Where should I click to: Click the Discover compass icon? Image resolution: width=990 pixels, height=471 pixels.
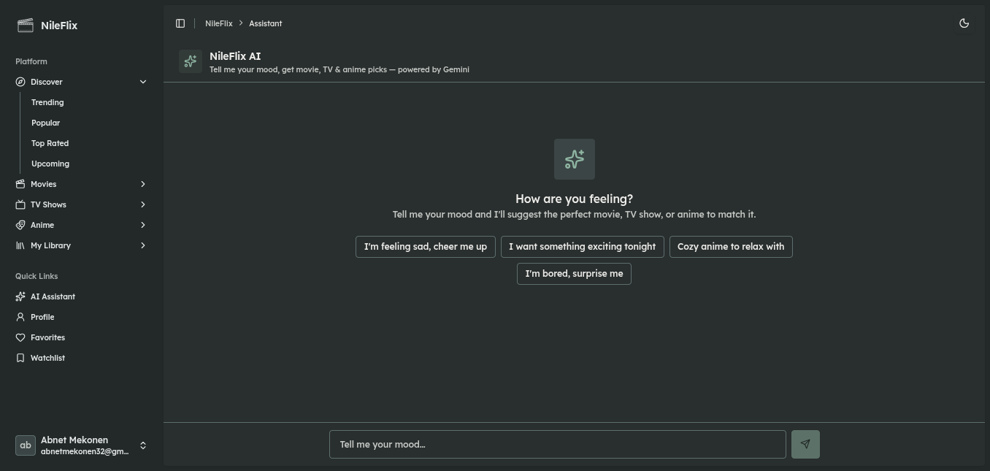pos(20,82)
